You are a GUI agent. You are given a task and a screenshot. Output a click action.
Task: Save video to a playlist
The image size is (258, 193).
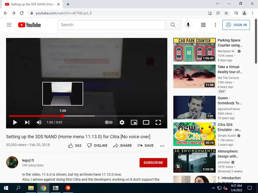145,146
